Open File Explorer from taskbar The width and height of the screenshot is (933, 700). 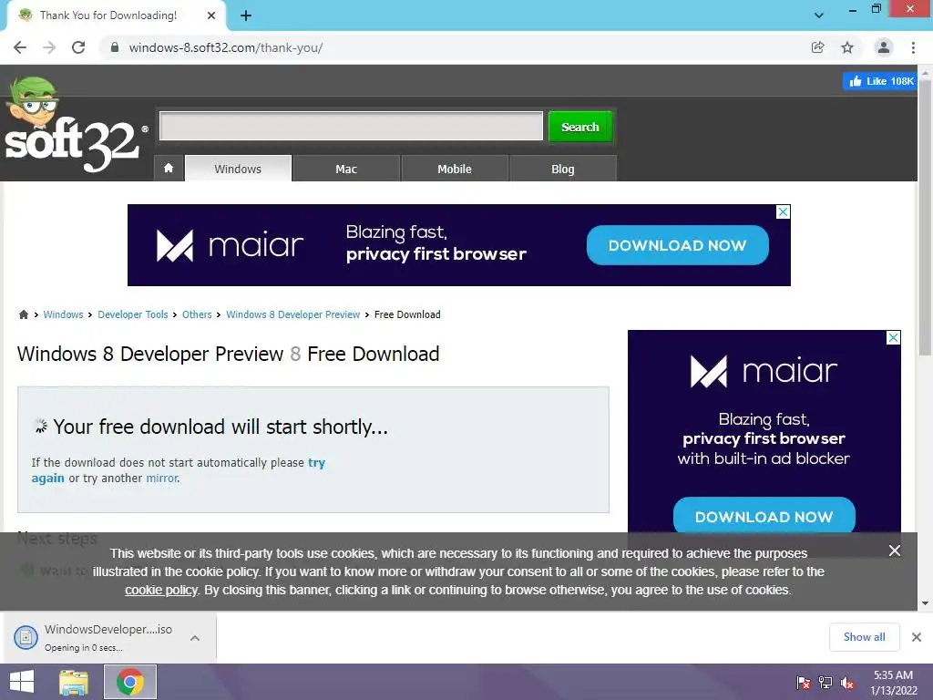click(x=74, y=682)
